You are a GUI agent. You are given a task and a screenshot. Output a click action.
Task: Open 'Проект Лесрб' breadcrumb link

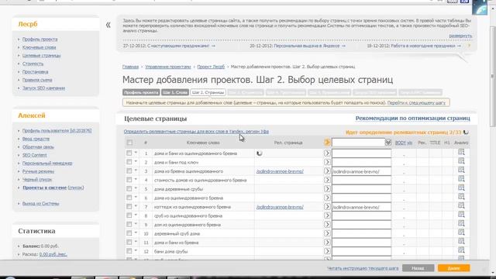[x=211, y=67]
